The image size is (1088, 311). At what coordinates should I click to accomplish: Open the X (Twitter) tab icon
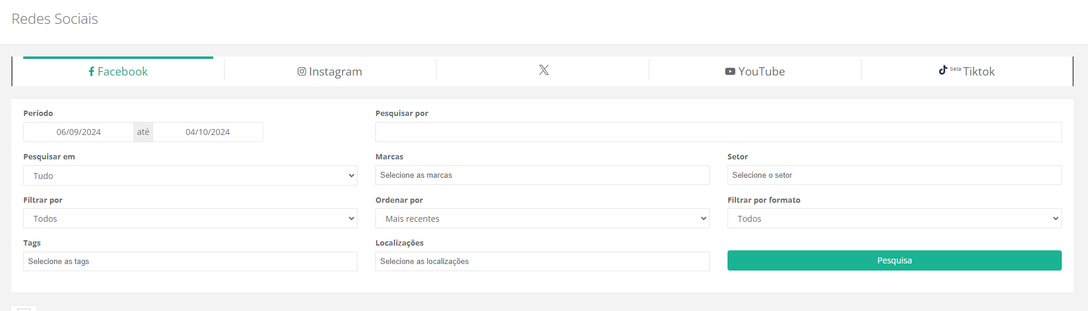(543, 70)
